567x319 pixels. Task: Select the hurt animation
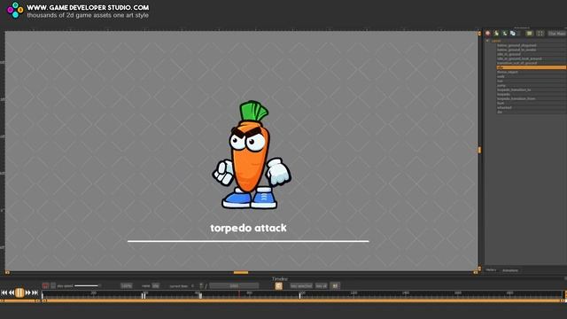click(532, 103)
